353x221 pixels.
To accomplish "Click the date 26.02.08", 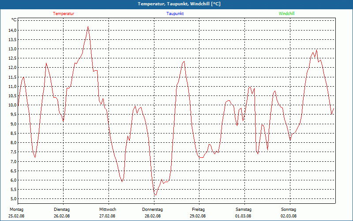I will pyautogui.click(x=62, y=216).
